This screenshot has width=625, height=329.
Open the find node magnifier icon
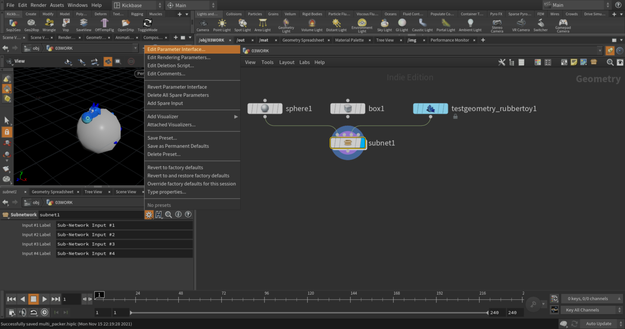tap(610, 62)
